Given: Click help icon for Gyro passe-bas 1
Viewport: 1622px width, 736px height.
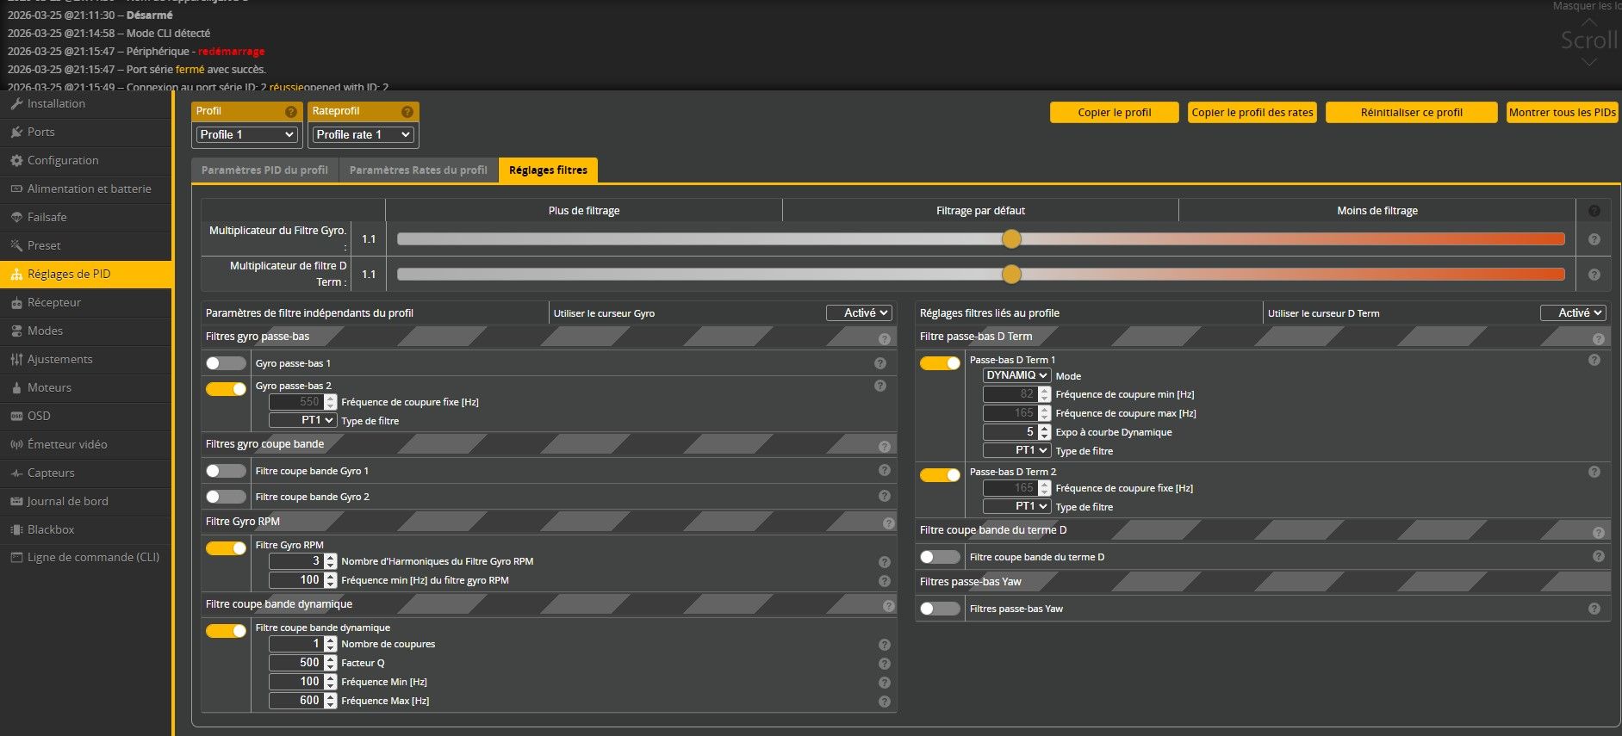Looking at the screenshot, I should point(879,363).
